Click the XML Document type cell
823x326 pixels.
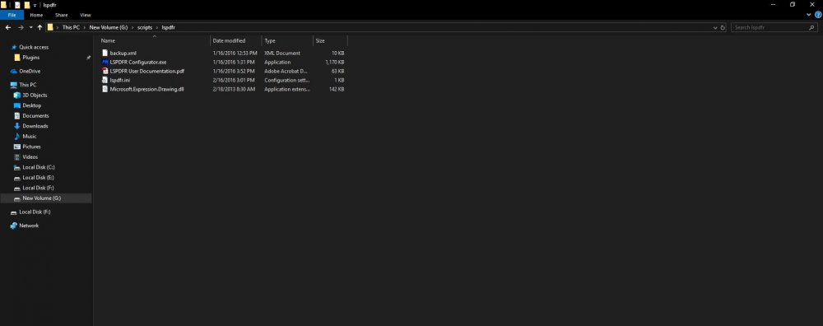(x=282, y=53)
